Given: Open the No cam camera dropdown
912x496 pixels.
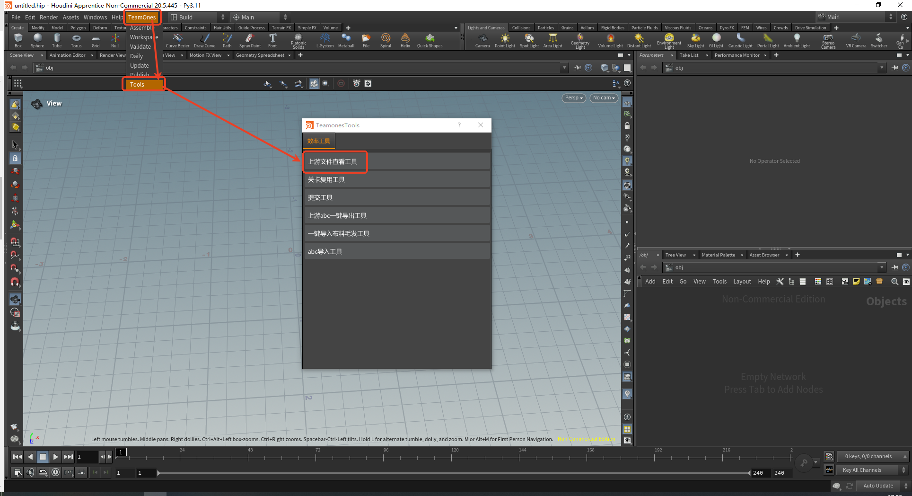Looking at the screenshot, I should [x=604, y=98].
